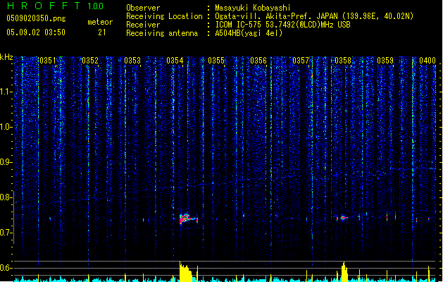
Task: Click the "Observer" field label
Action: pos(143,8)
